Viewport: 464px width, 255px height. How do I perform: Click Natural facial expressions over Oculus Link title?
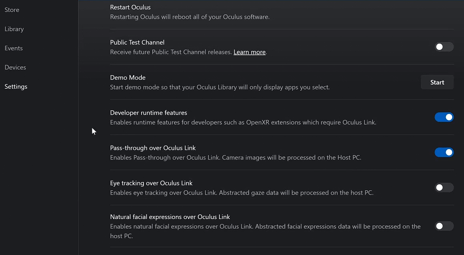coord(170,217)
